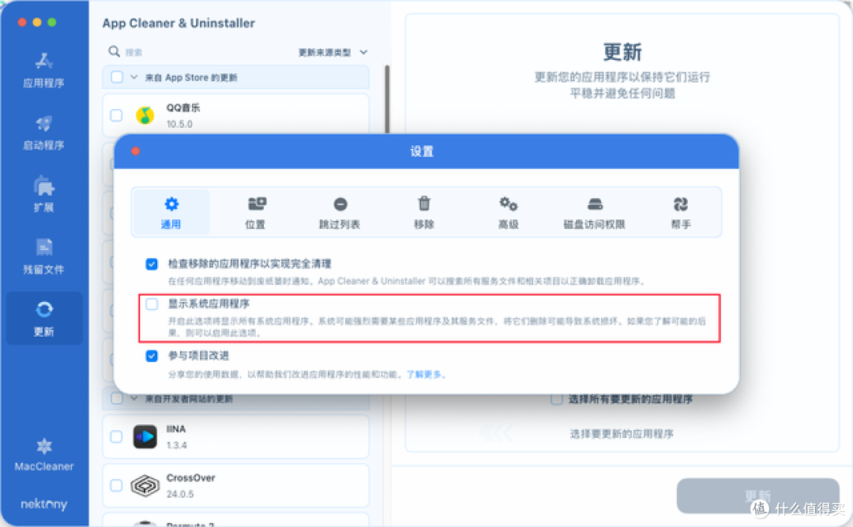This screenshot has height=527, width=853.
Task: Open the 扩展 extensions sidebar section
Action: (43, 195)
